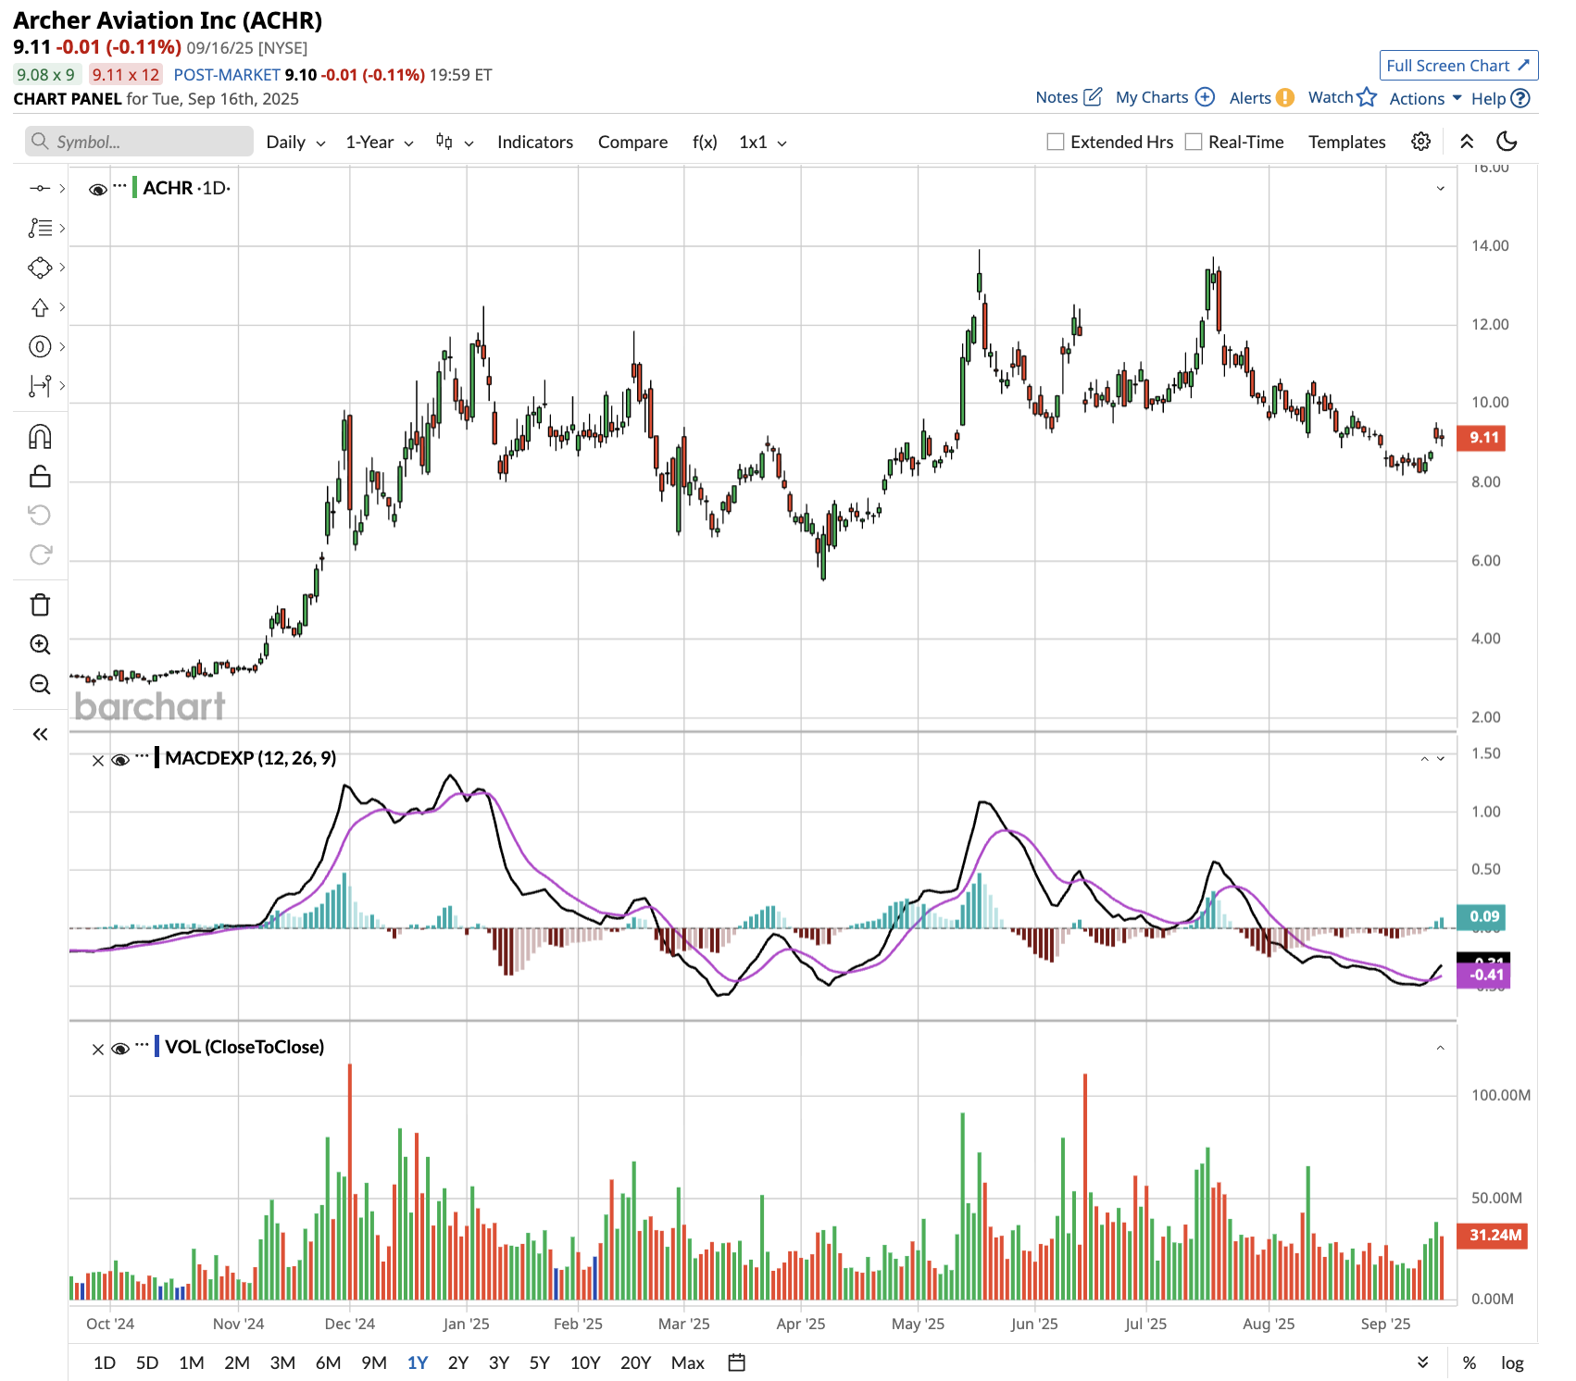This screenshot has height=1381, width=1576.
Task: Delete drawings with the trash icon
Action: coord(40,604)
